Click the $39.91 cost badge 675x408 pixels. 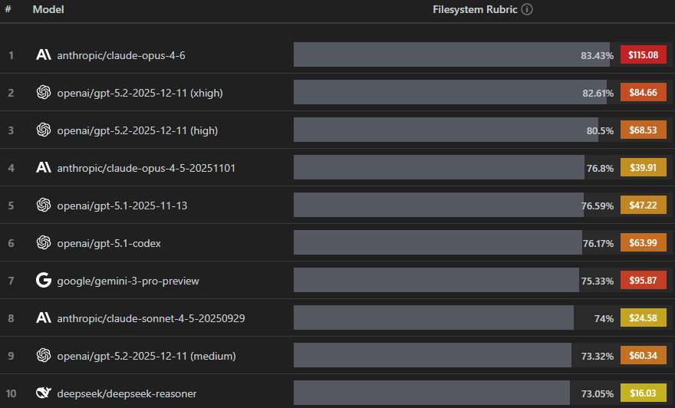[x=643, y=168]
